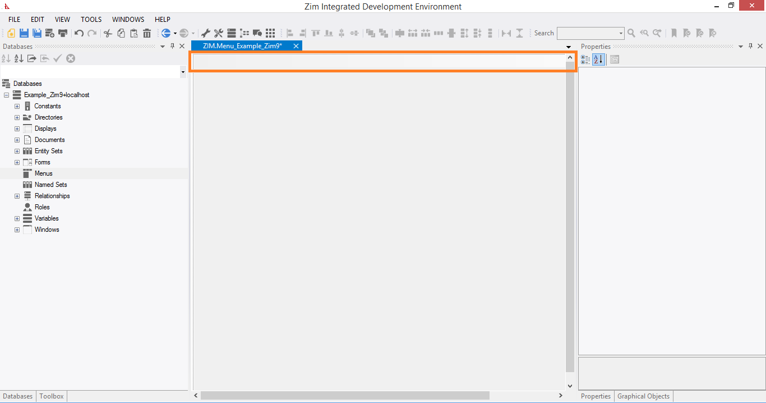
Task: Click the Find Previous search icon
Action: (x=644, y=33)
